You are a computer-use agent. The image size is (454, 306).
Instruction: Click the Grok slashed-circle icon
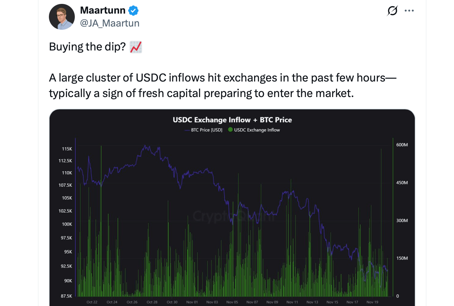point(392,11)
